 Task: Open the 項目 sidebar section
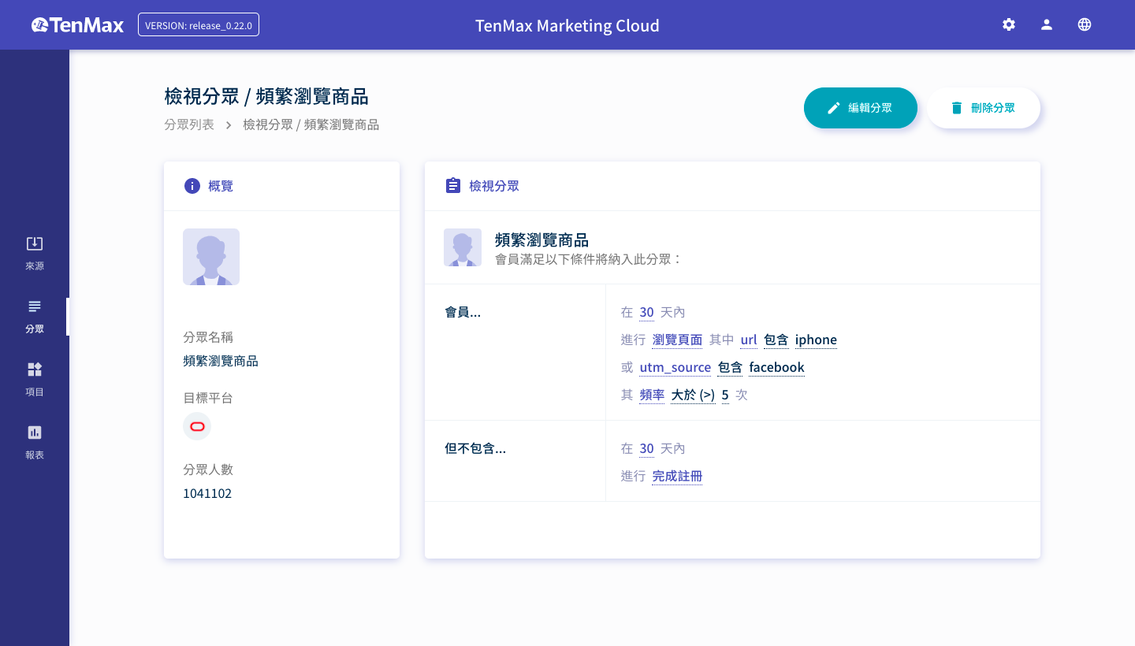coord(35,380)
